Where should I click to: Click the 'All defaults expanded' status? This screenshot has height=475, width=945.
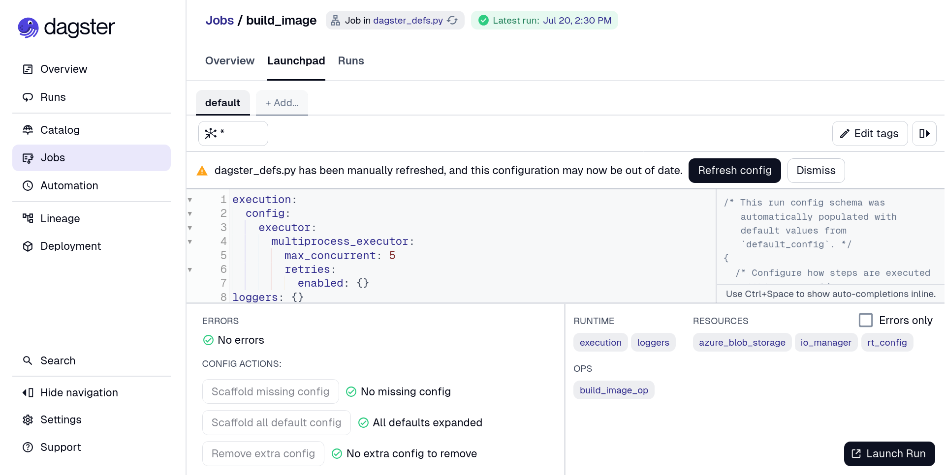click(427, 422)
